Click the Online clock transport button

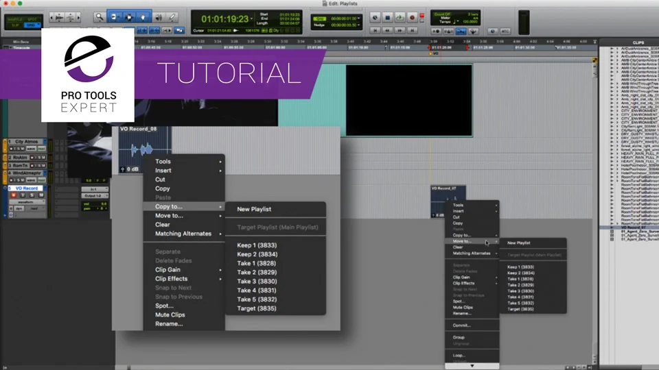[375, 18]
